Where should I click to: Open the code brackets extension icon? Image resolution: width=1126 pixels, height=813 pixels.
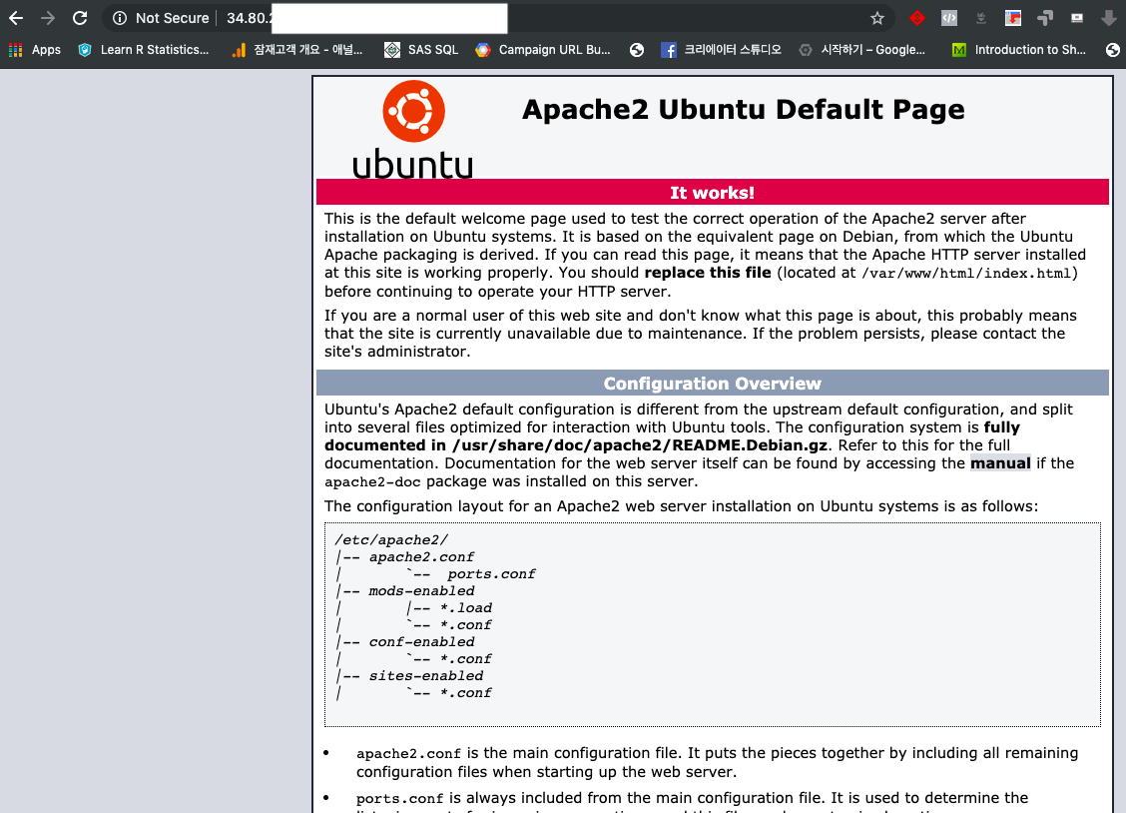[949, 19]
